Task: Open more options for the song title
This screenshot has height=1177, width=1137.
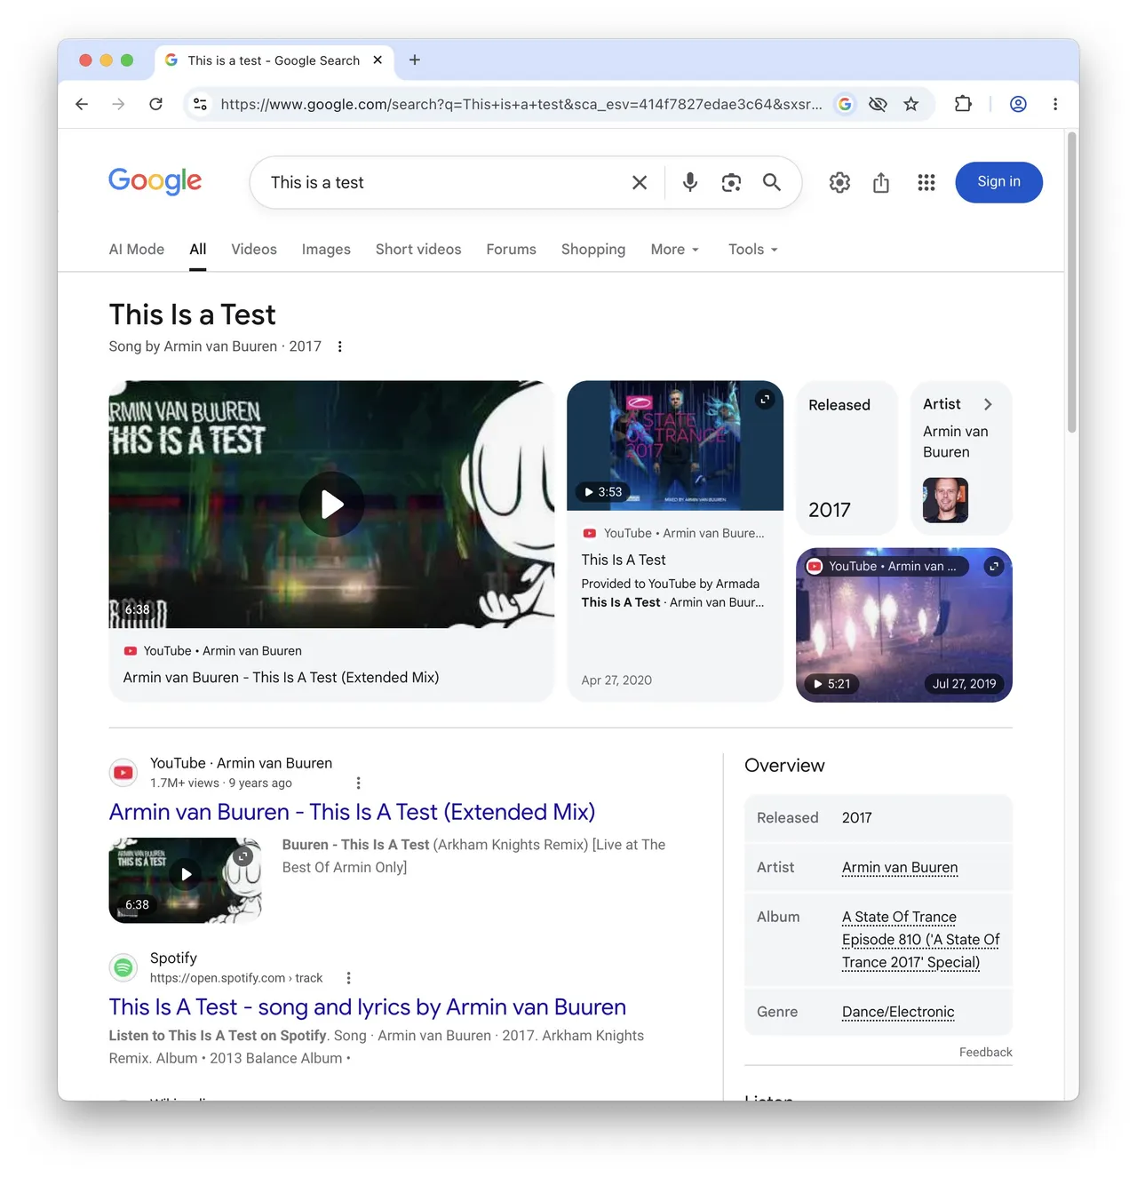Action: point(339,346)
